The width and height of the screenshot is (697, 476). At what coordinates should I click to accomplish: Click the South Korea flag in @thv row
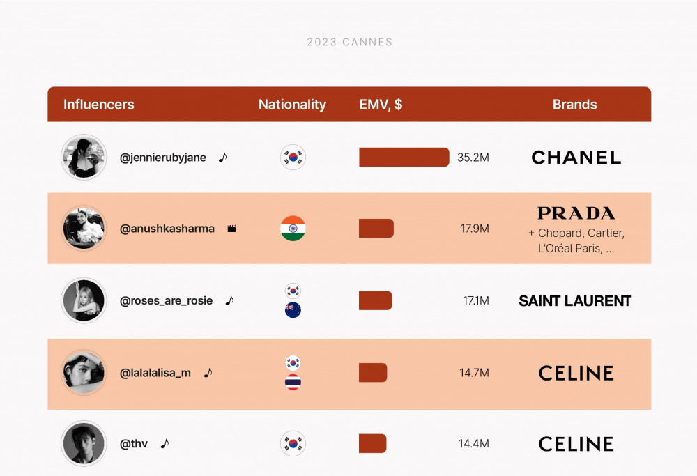click(x=293, y=443)
